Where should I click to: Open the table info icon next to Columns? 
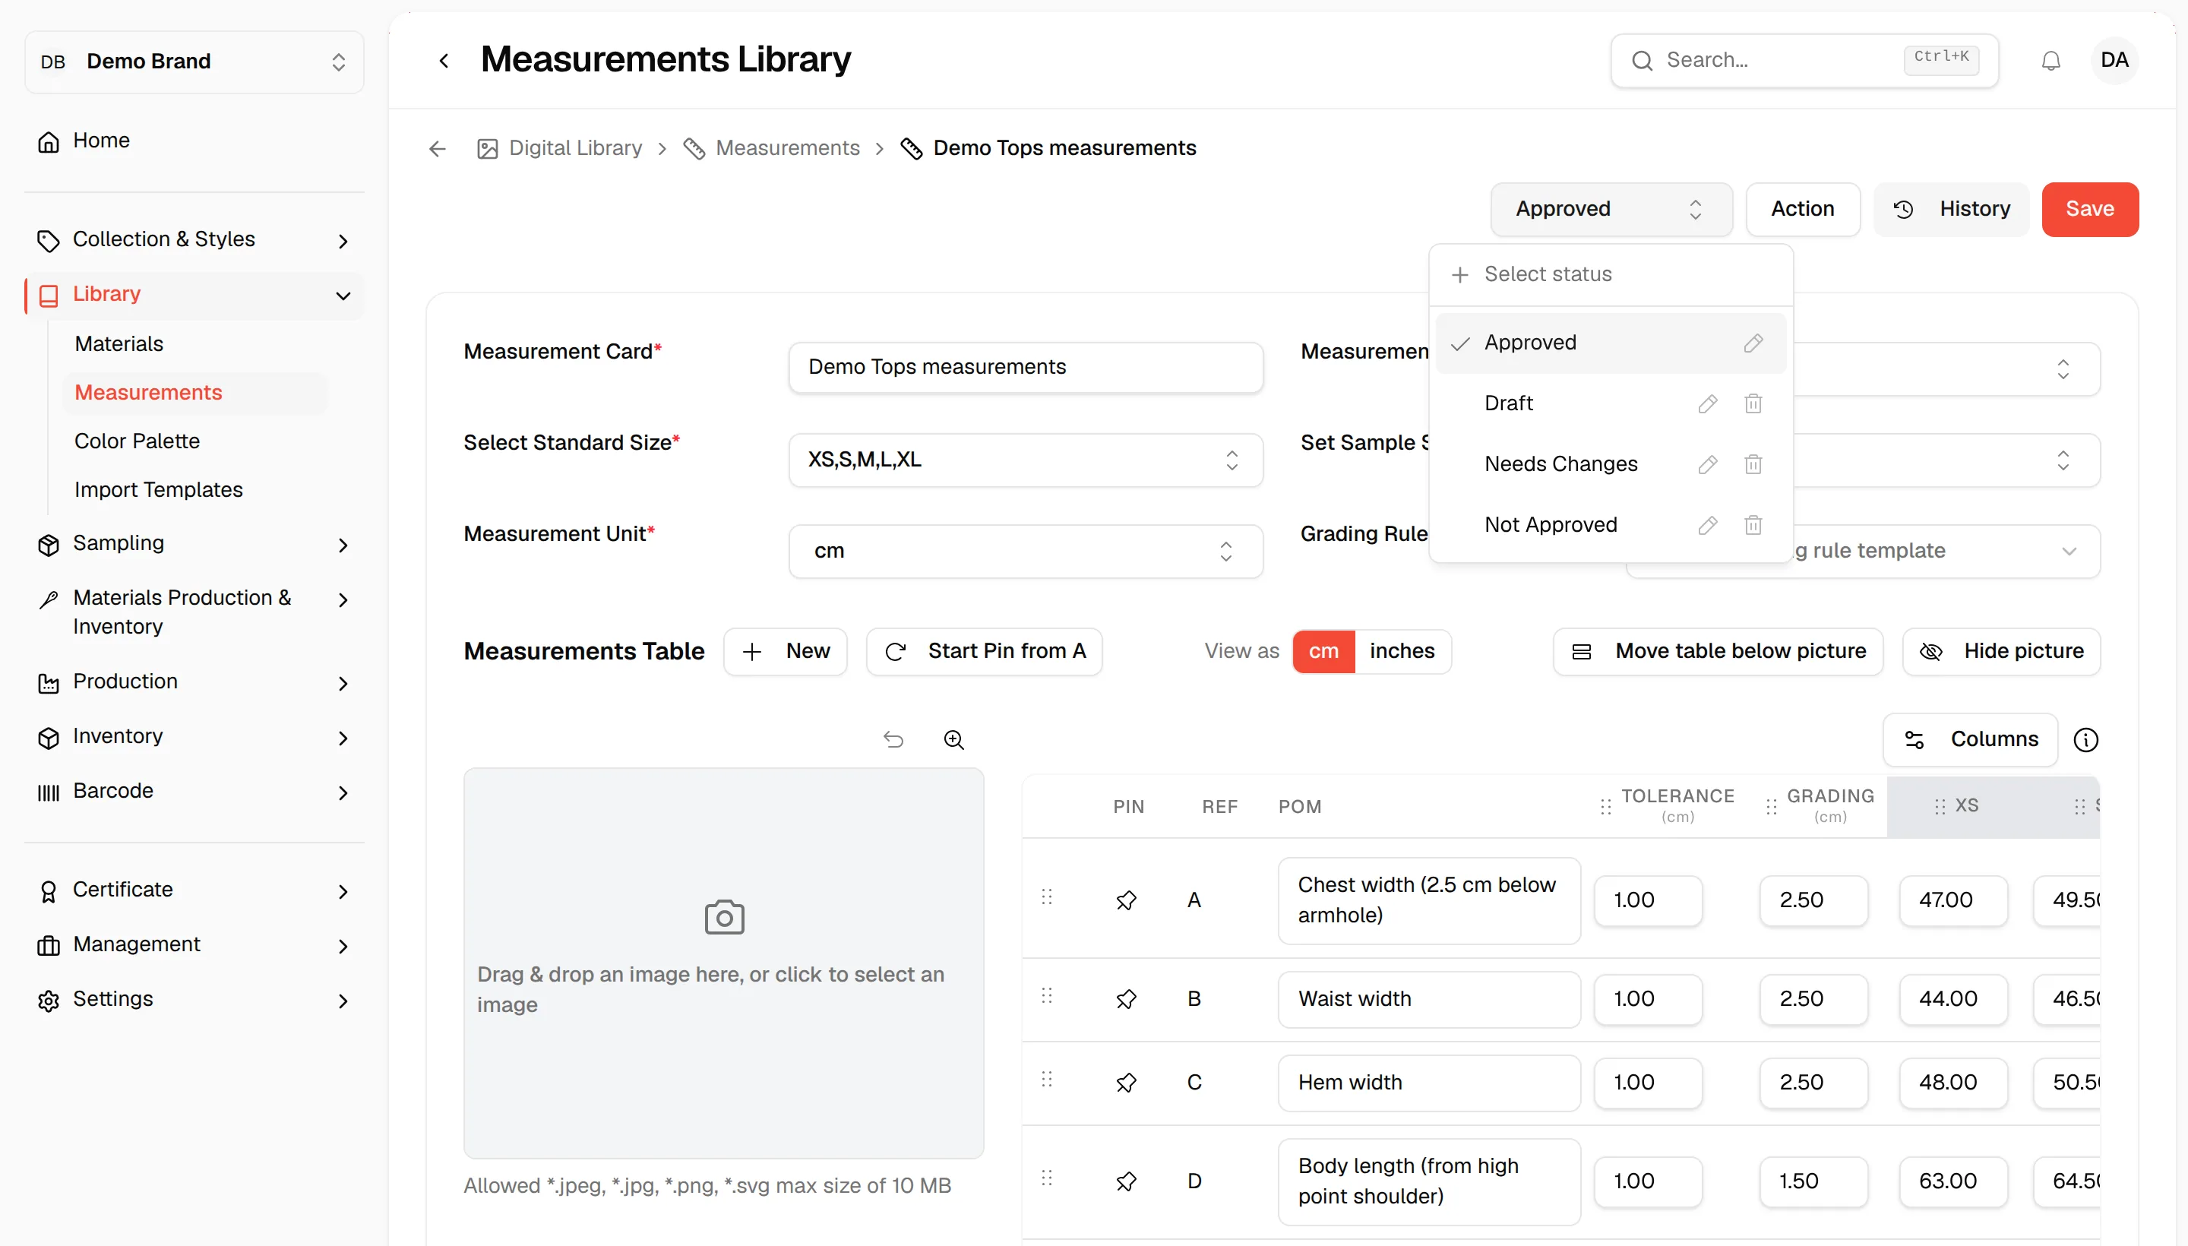pyautogui.click(x=2085, y=739)
